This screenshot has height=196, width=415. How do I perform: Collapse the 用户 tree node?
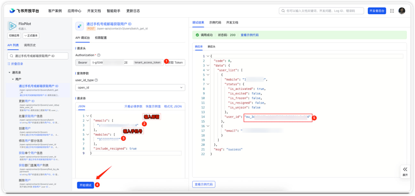(x=13, y=79)
